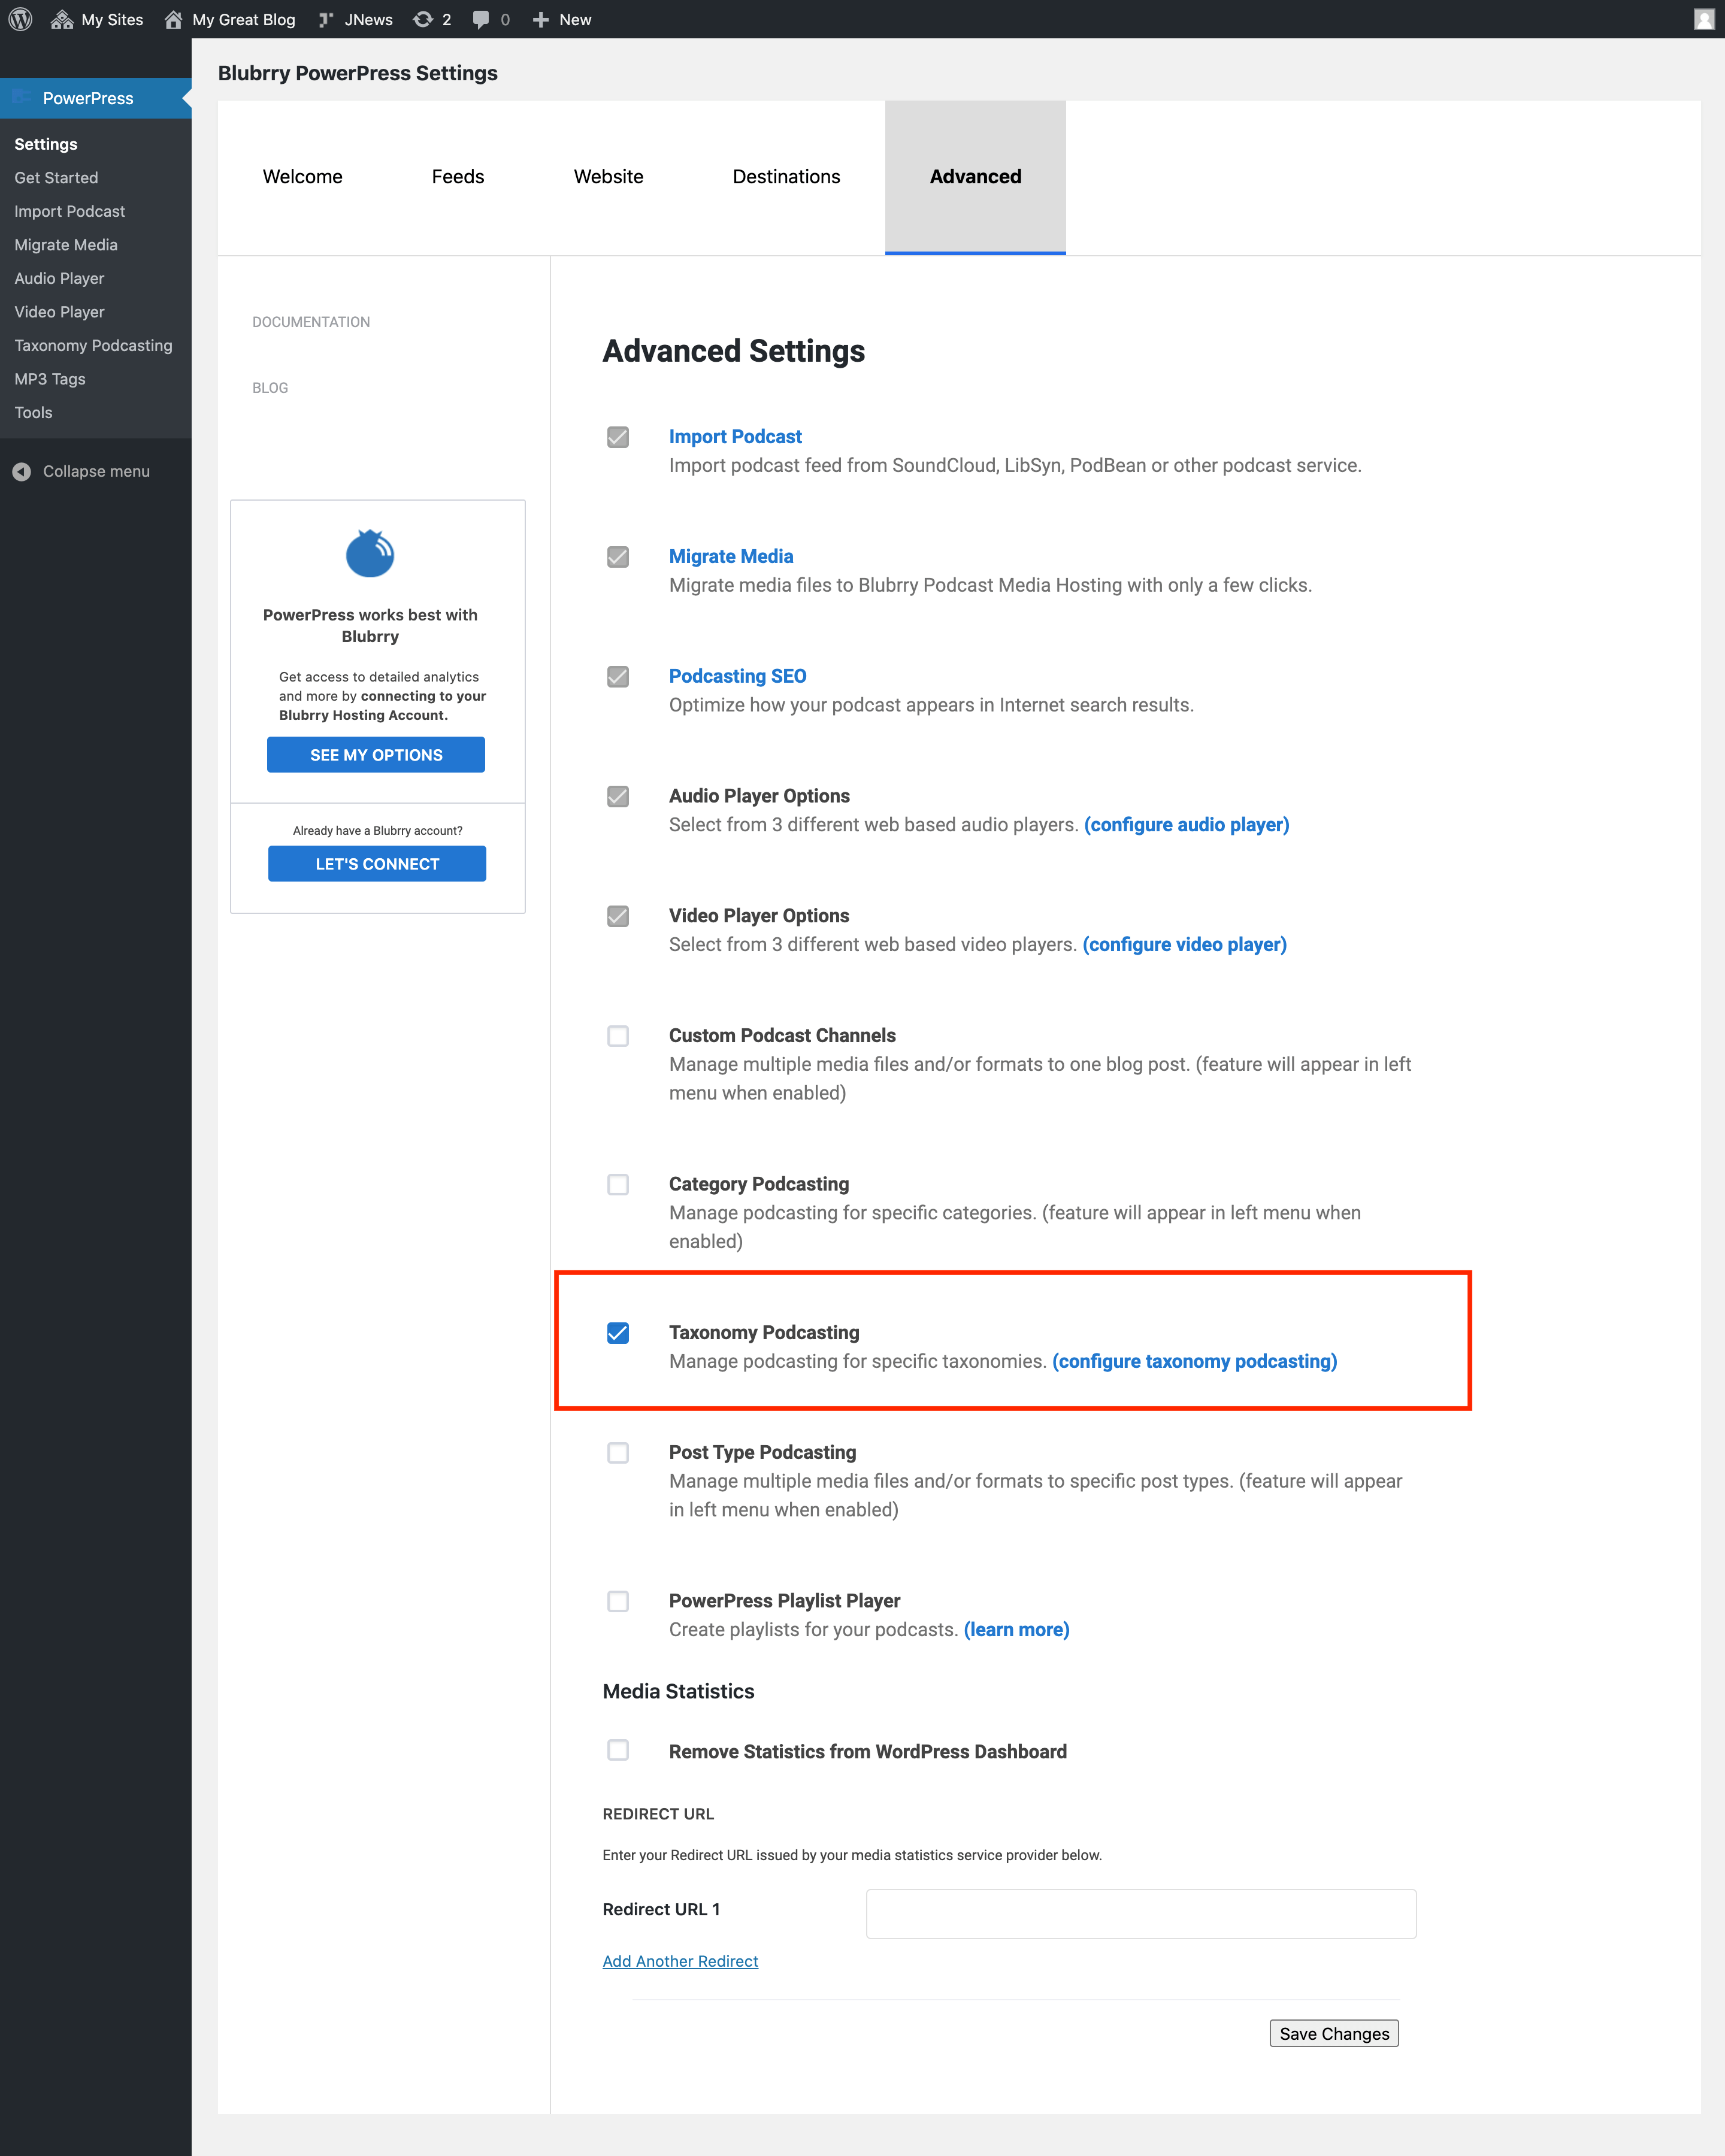1725x2156 pixels.
Task: Click the comments bubble icon
Action: click(x=481, y=19)
